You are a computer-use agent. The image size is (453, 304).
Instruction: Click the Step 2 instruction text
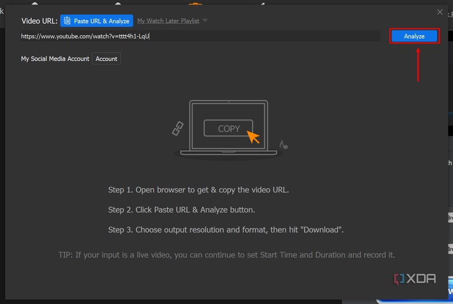(x=181, y=209)
